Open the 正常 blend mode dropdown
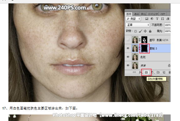This screenshot has width=180, height=121. (x=138, y=25)
